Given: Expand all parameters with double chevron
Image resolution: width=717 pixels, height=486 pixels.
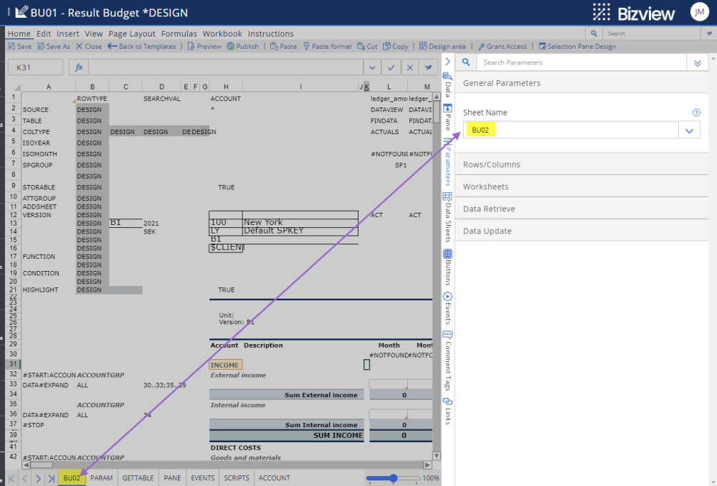Looking at the screenshot, I should 698,63.
